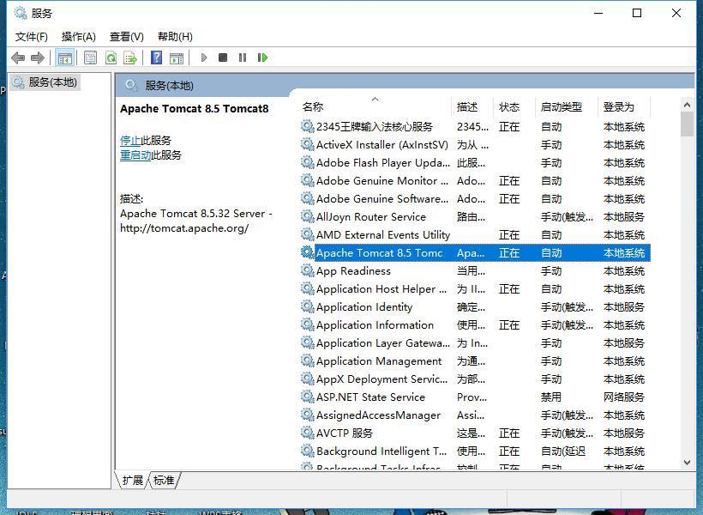
Task: Select Application Host Helper service row
Action: click(474, 288)
